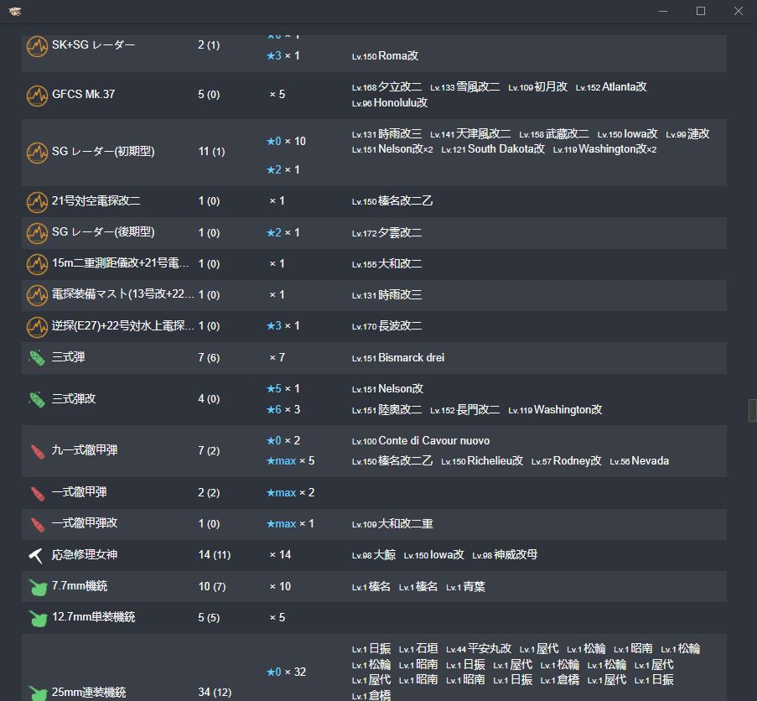Click ship Lv.141 天津風改二
Screen dimensions: 757x701
pyautogui.click(x=470, y=134)
